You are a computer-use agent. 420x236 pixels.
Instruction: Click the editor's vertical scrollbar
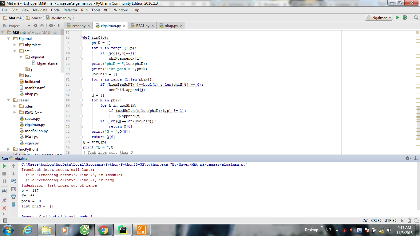(418, 92)
